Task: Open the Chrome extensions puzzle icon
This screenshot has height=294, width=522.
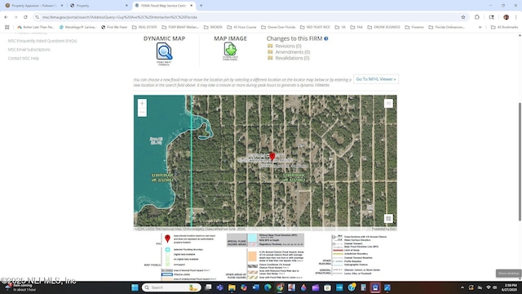Action: pyautogui.click(x=476, y=17)
